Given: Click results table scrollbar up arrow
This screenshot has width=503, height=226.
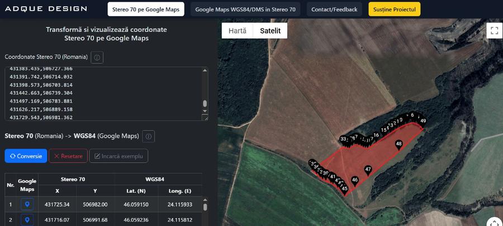Looking at the screenshot, I should coord(205,200).
